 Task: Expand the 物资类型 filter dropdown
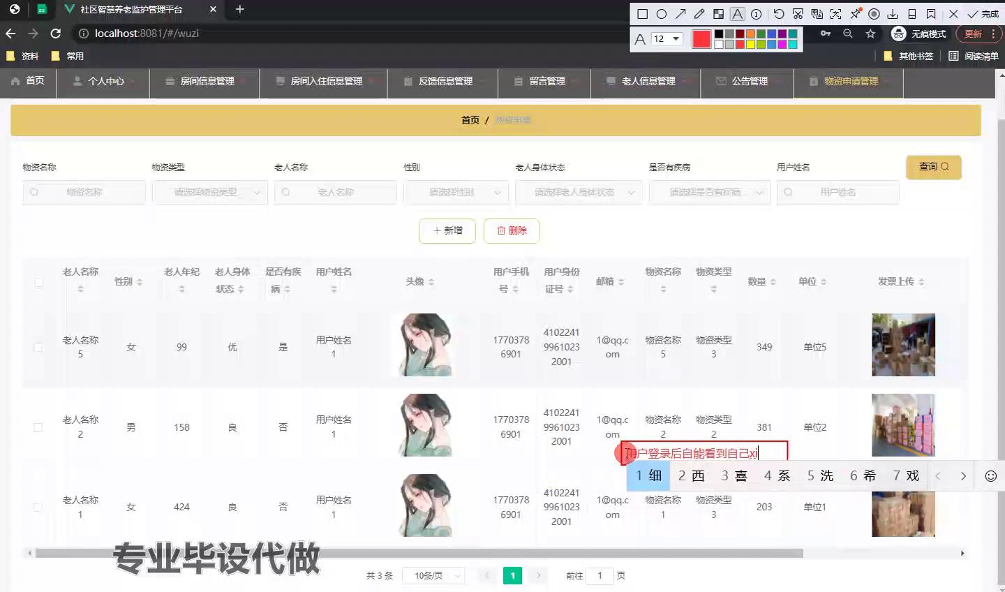click(x=210, y=192)
